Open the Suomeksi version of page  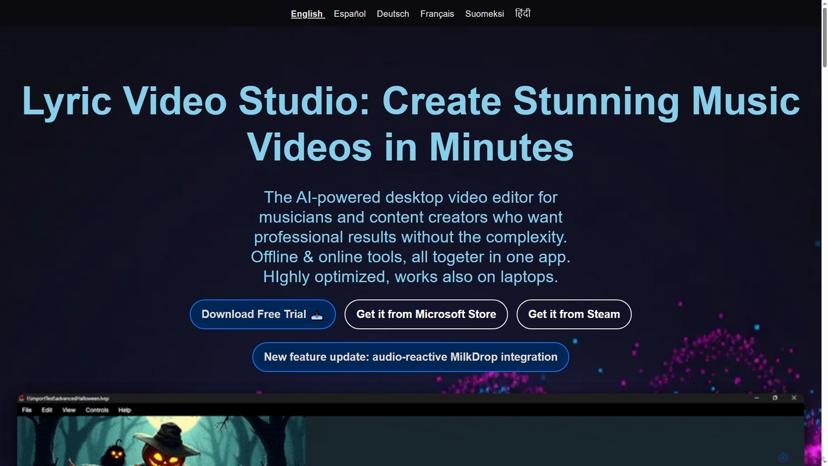point(484,14)
